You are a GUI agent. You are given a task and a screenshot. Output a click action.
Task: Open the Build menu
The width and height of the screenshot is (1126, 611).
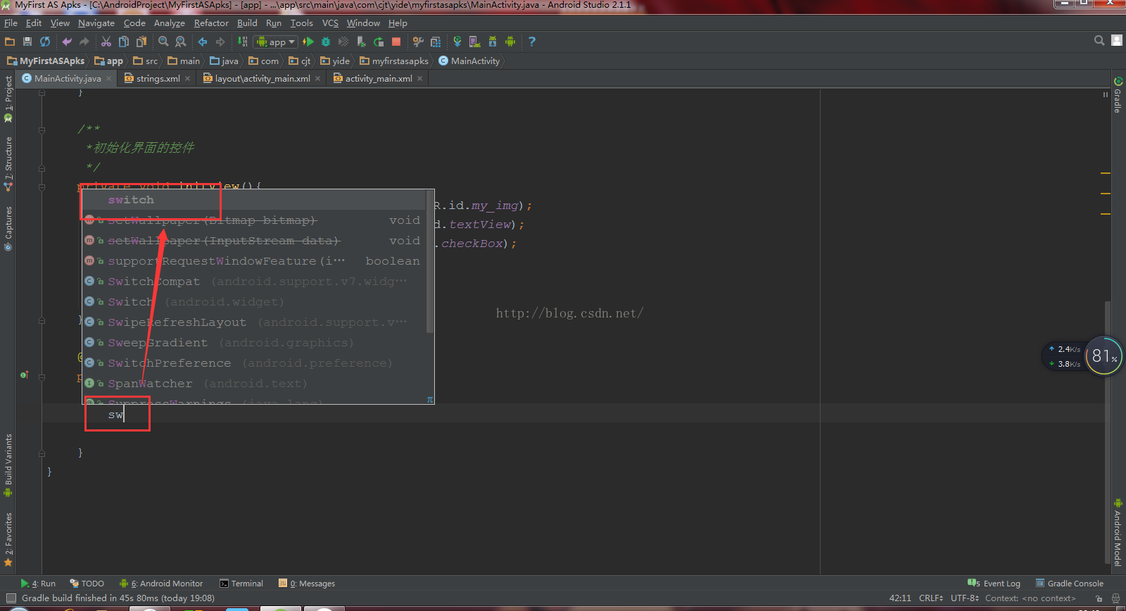[247, 23]
